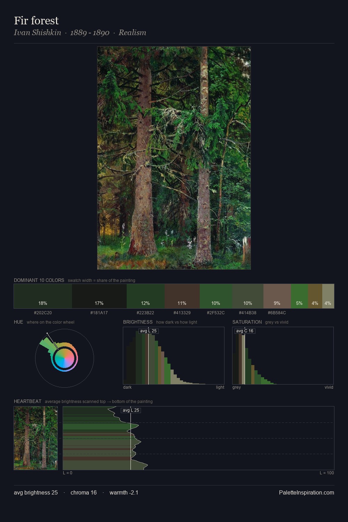This screenshot has height=522, width=348.
Task: Click the style 'Realism'
Action: coord(132,32)
